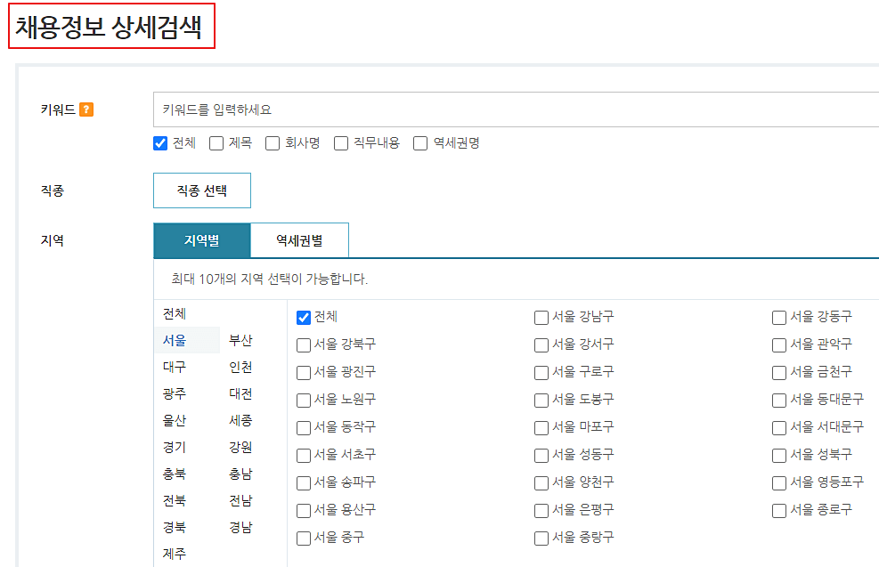Check 서울 강동구 checkbox
Image resolution: width=879 pixels, height=567 pixels.
pos(778,318)
